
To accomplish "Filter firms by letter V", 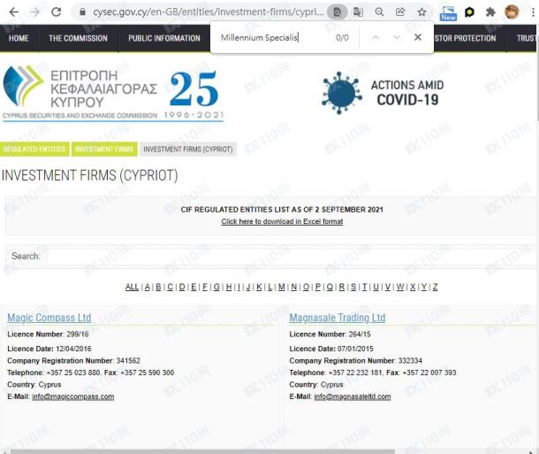I will (x=387, y=287).
